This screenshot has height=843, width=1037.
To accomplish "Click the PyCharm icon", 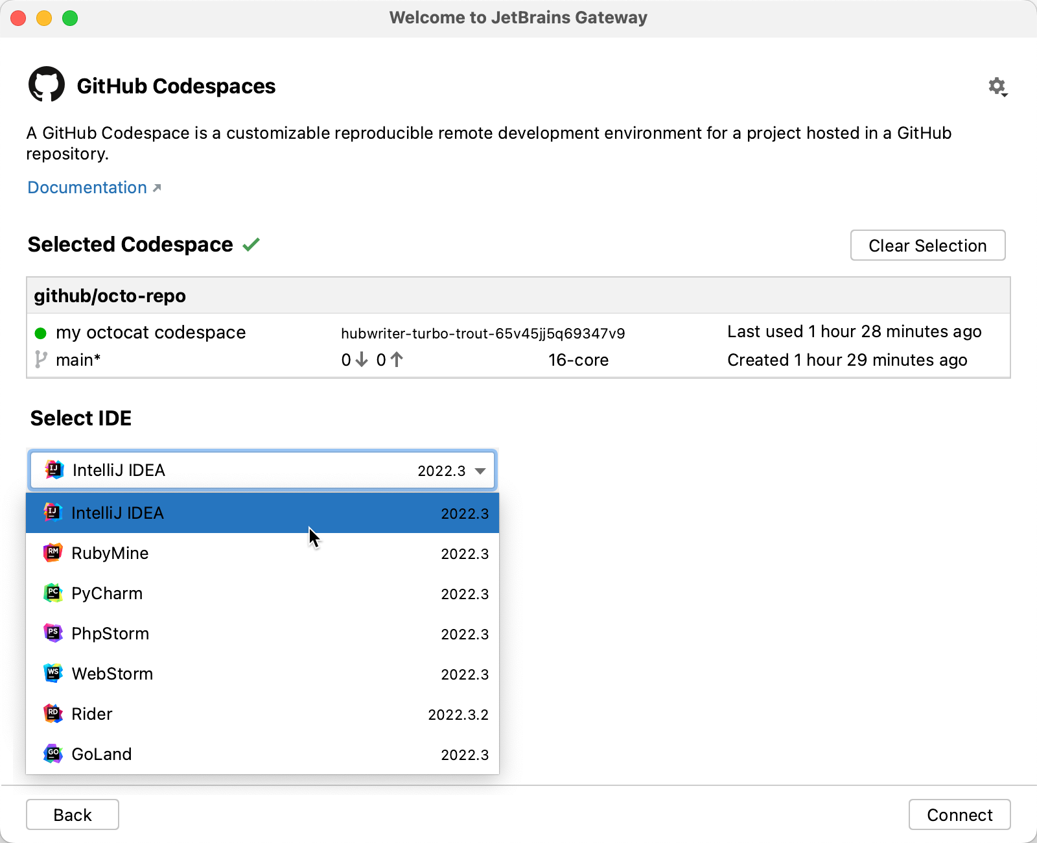I will point(53,593).
